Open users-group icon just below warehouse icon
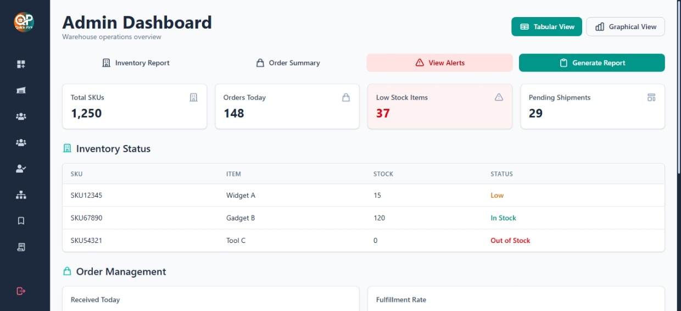The image size is (681, 311). pos(21,116)
